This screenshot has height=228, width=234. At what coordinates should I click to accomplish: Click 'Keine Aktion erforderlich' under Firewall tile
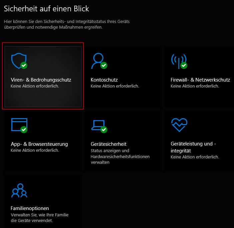click(195, 86)
